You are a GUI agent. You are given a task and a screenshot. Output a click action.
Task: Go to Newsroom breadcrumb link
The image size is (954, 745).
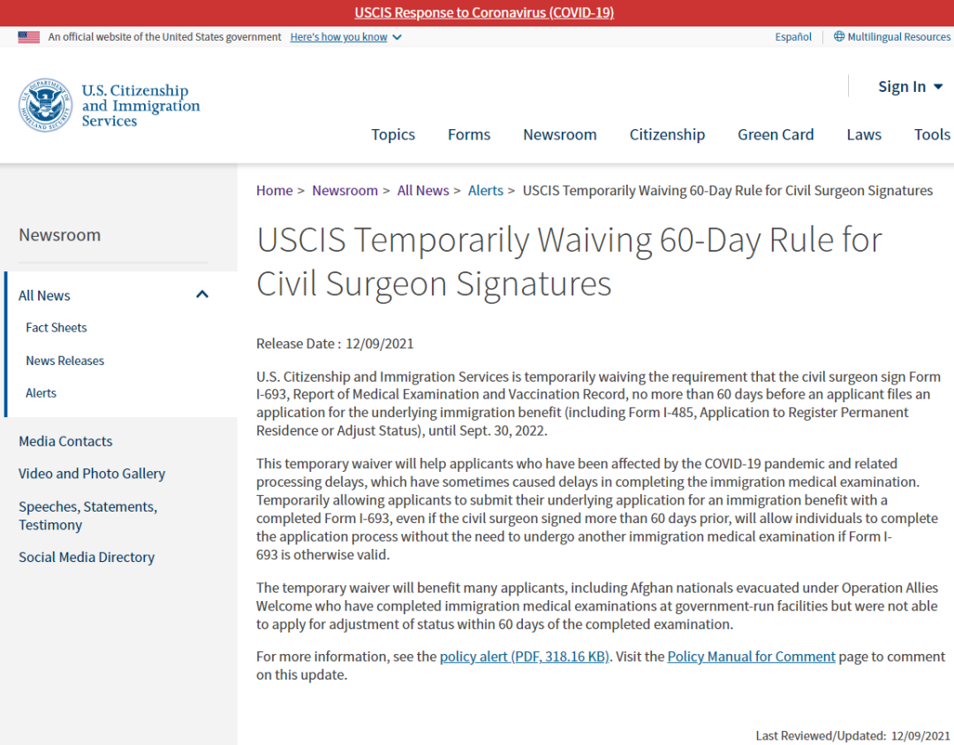tap(345, 191)
